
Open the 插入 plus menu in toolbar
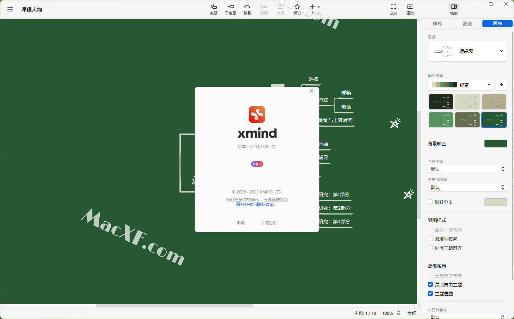[315, 9]
